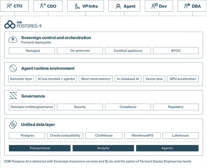
Task: Select Data layer runtime governance
Action: (32, 107)
